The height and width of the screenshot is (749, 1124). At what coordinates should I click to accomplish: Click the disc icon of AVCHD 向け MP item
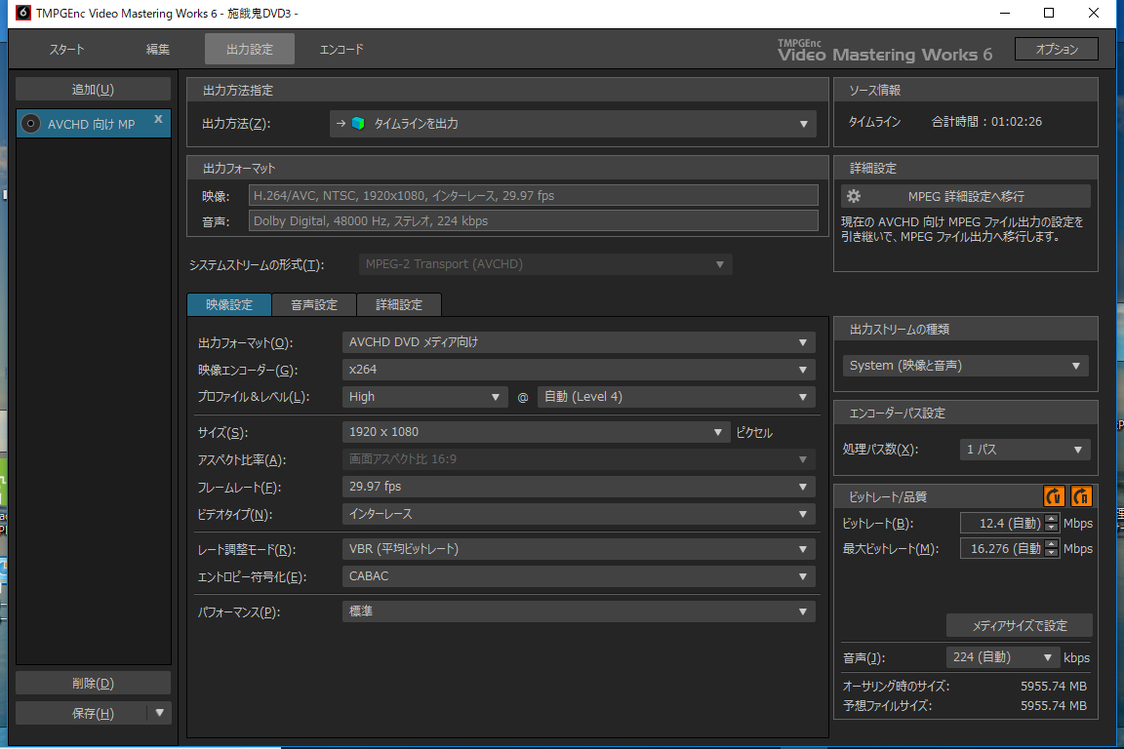(30, 124)
